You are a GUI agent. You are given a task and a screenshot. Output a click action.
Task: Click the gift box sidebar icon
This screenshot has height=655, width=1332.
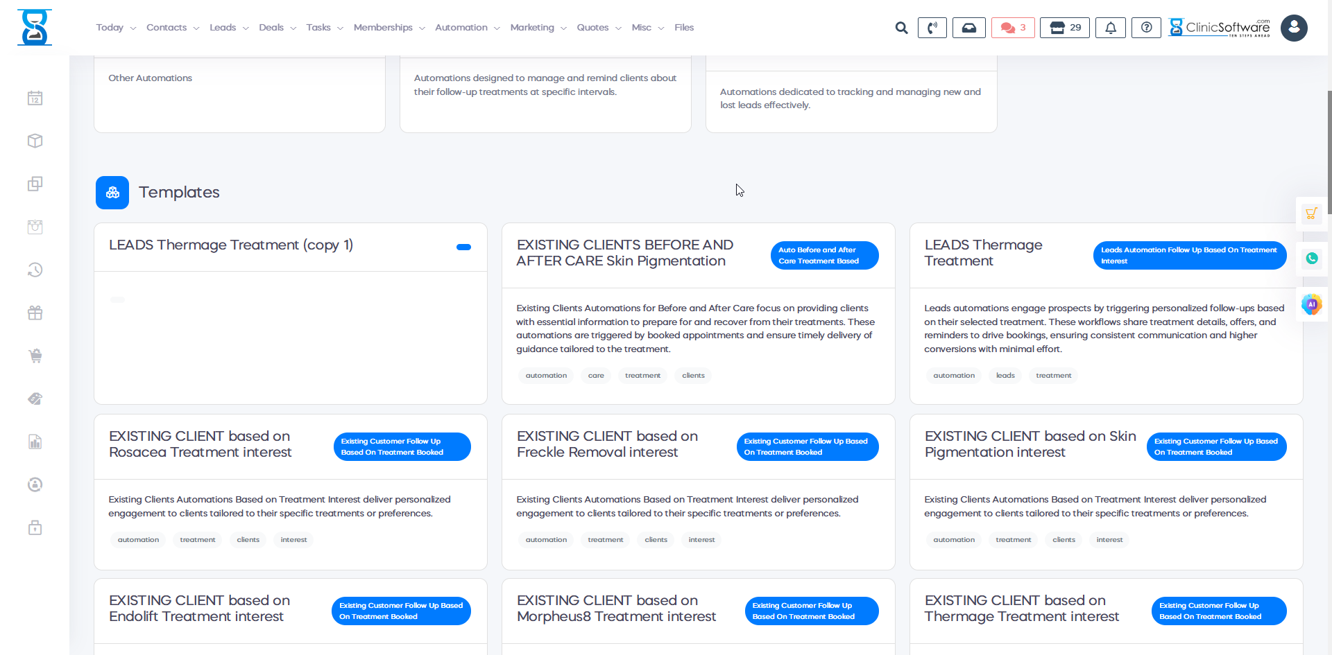coord(35,313)
